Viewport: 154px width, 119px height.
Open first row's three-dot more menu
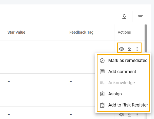pyautogui.click(x=137, y=49)
